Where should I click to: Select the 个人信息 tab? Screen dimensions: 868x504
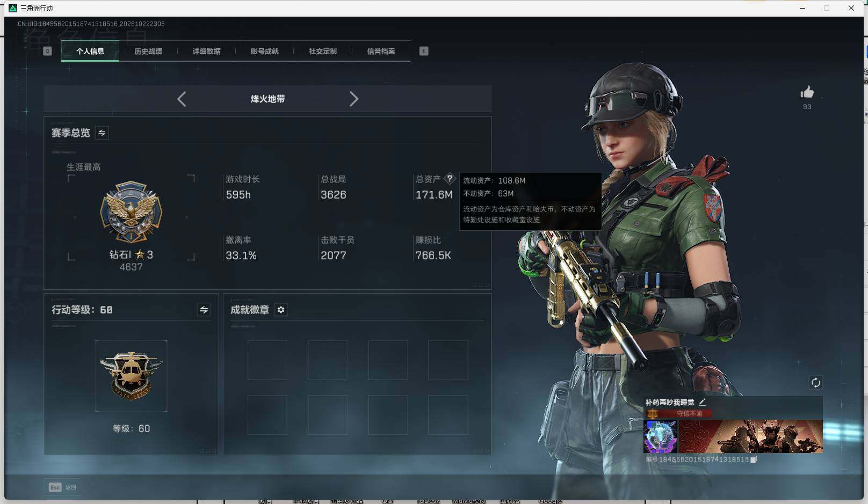pos(90,52)
